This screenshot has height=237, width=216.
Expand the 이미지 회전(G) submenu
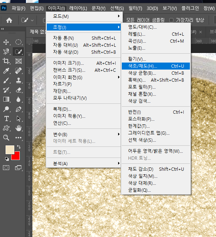(x=84, y=77)
